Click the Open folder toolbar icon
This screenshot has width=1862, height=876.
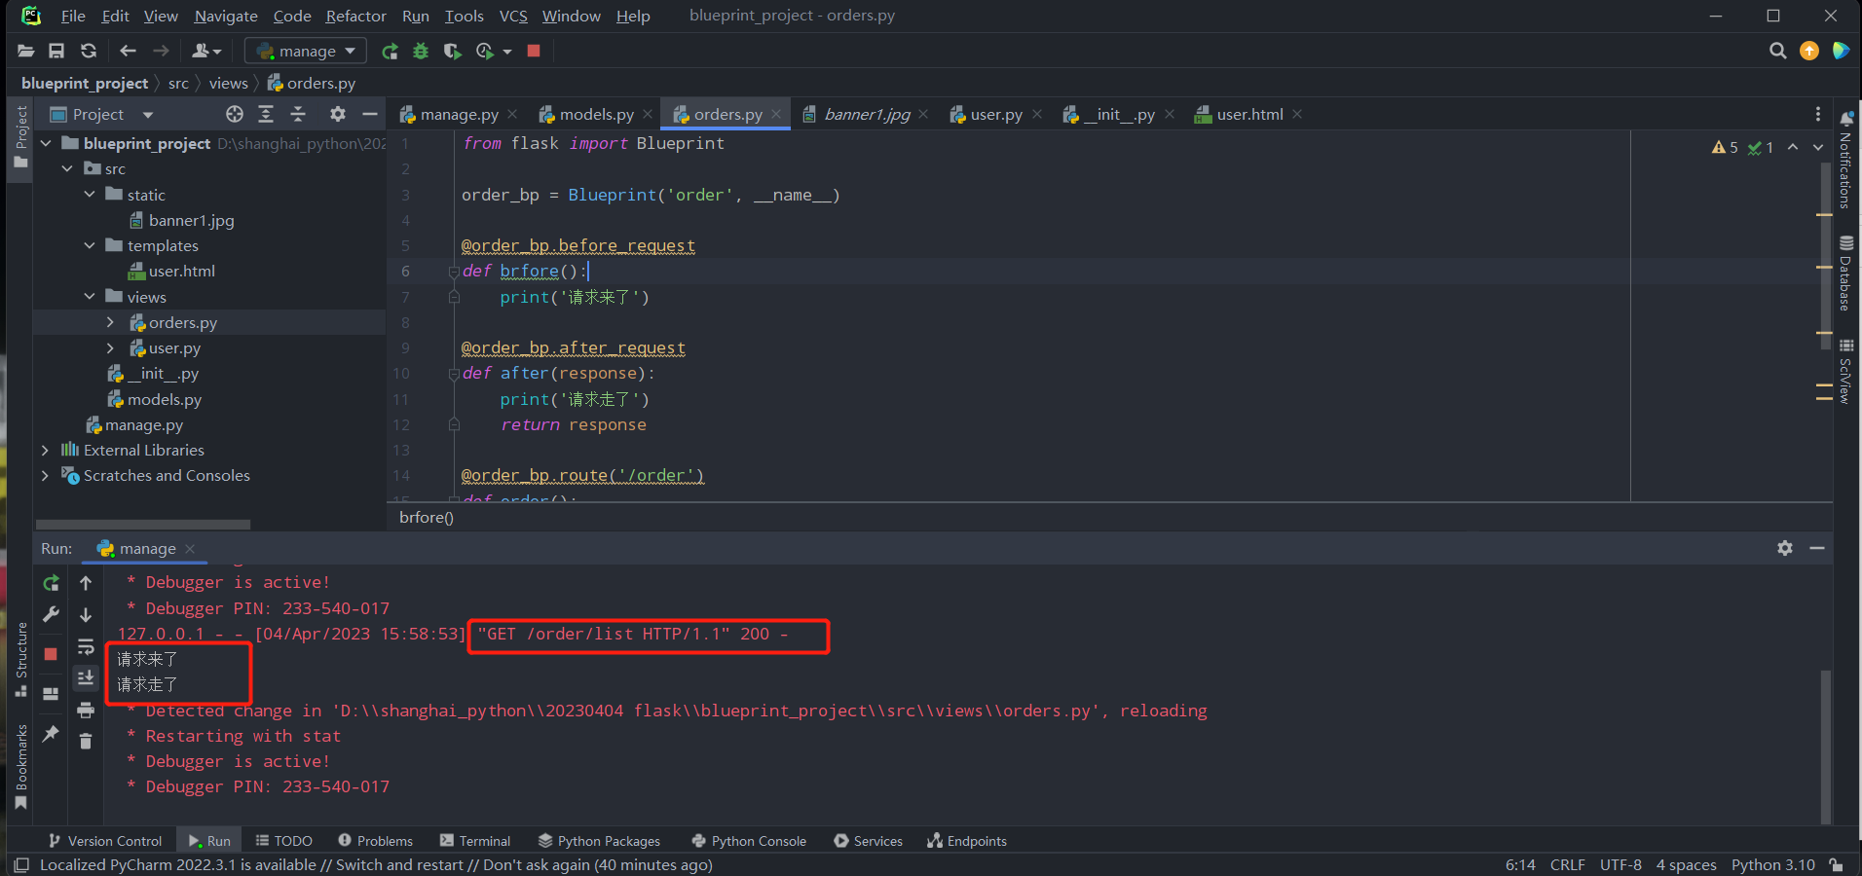26,51
